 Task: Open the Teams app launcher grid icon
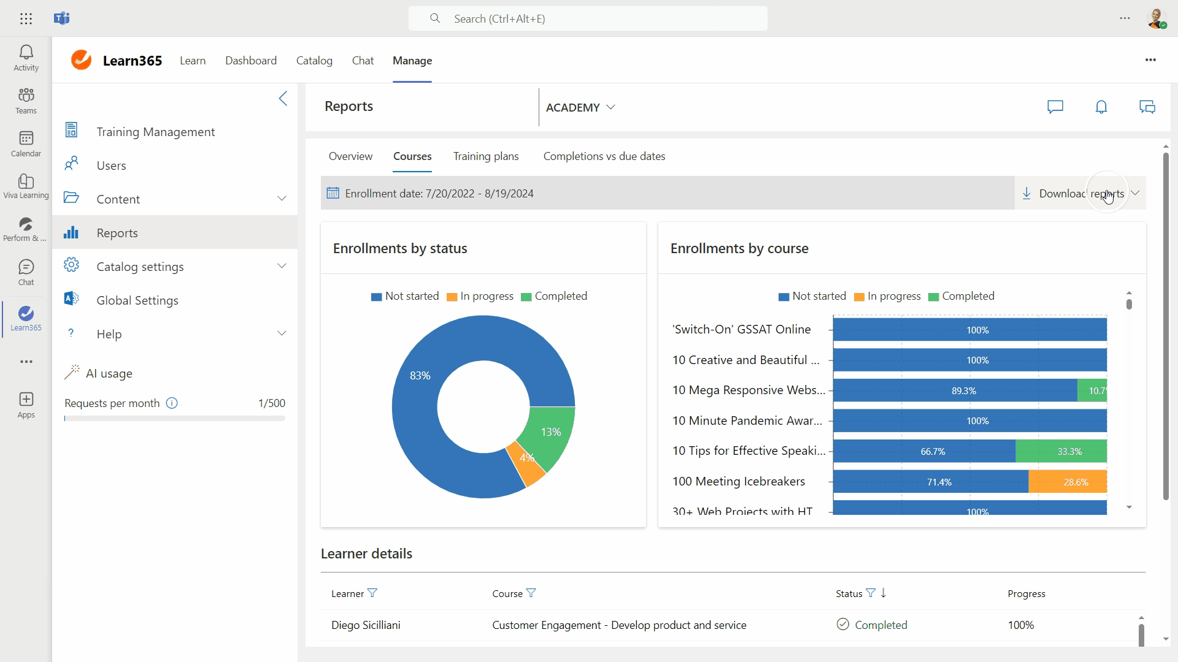(x=26, y=18)
